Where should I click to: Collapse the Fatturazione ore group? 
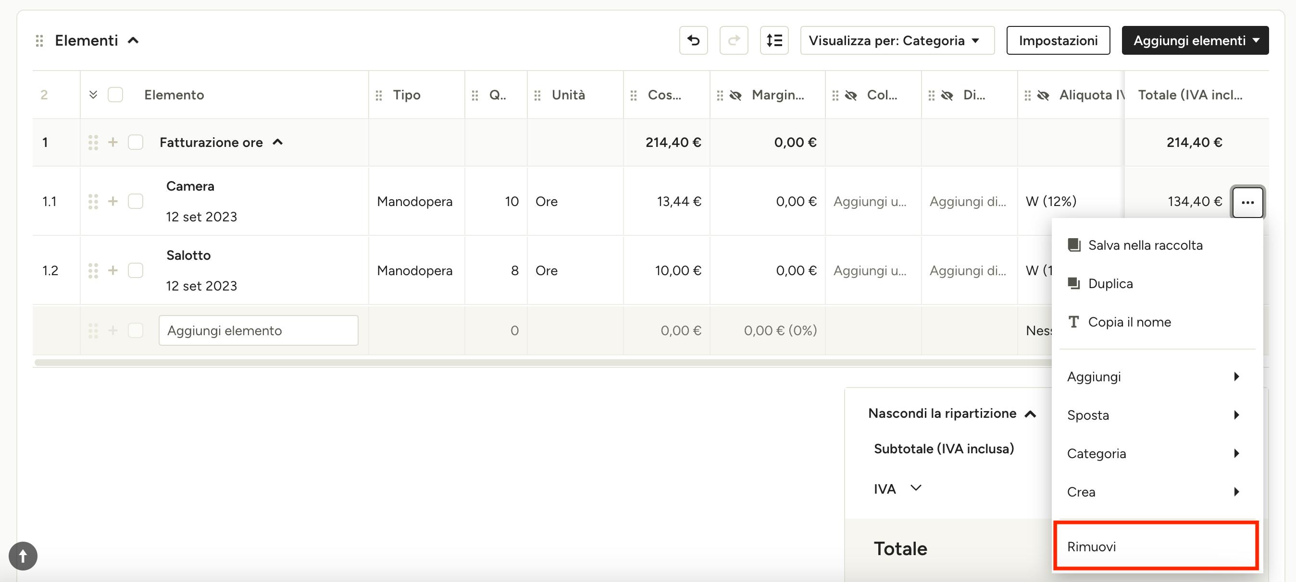(x=278, y=142)
